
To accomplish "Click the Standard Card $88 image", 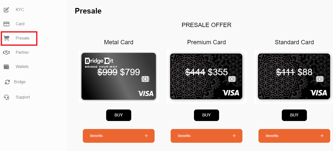I will coord(294,76).
